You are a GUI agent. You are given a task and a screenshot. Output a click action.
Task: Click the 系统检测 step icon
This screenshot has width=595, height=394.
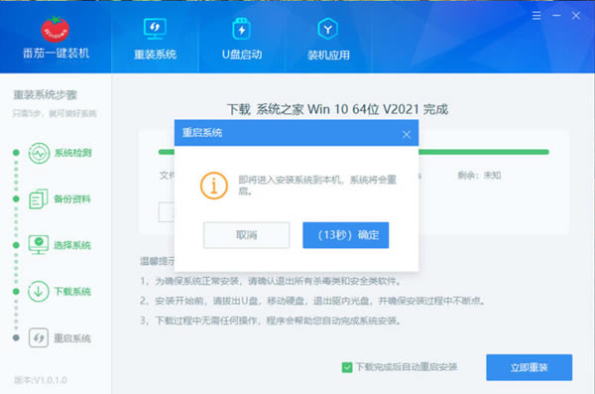39,153
